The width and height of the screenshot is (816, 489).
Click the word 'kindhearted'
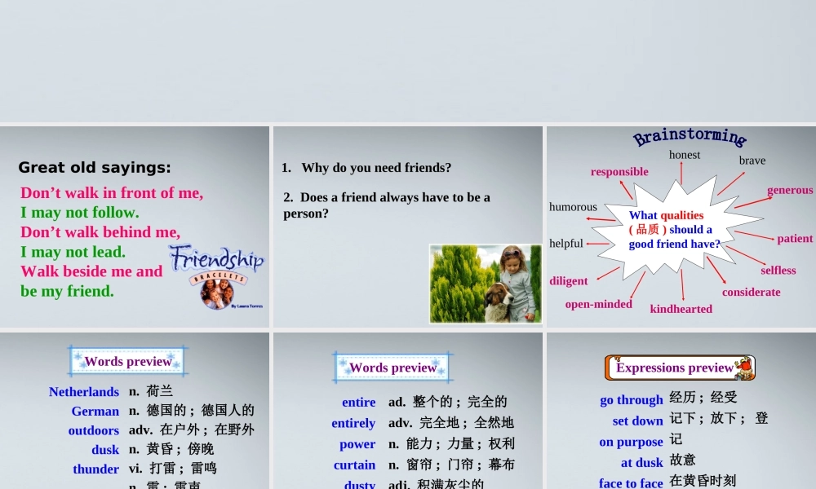tap(681, 309)
